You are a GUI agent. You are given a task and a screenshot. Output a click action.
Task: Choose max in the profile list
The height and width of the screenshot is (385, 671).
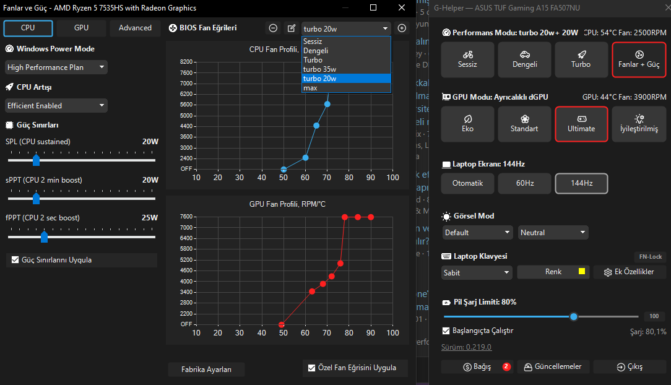[346, 88]
